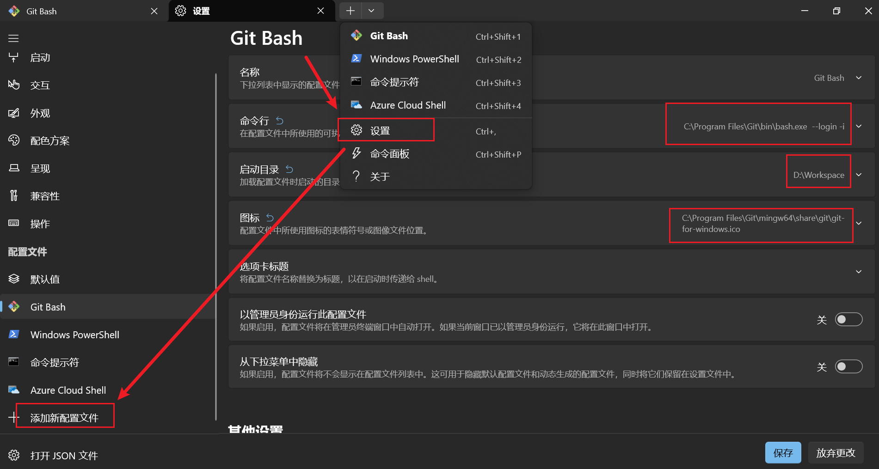
Task: Expand the 图标 setting chevron
Action: pyautogui.click(x=859, y=223)
